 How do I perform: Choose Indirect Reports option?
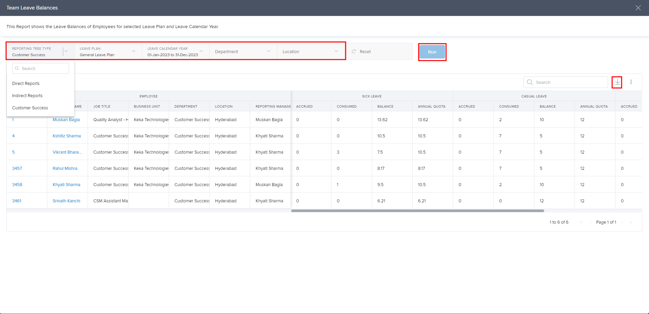27,96
